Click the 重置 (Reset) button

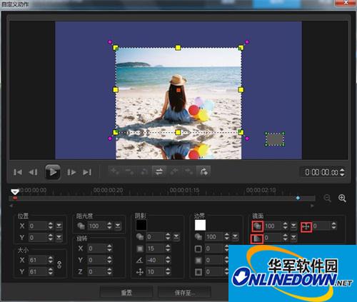126,293
